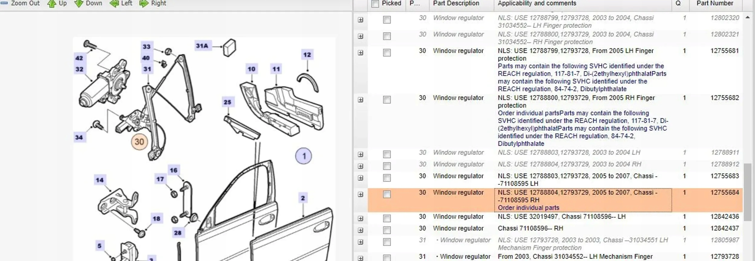Choose callout 33 in the diagram
This screenshot has width=755, height=261.
point(146,46)
